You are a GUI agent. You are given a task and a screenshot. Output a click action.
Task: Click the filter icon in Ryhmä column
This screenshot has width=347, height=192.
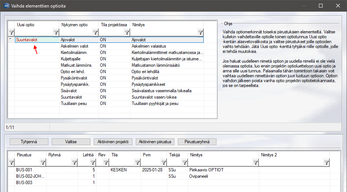[x=74, y=162]
